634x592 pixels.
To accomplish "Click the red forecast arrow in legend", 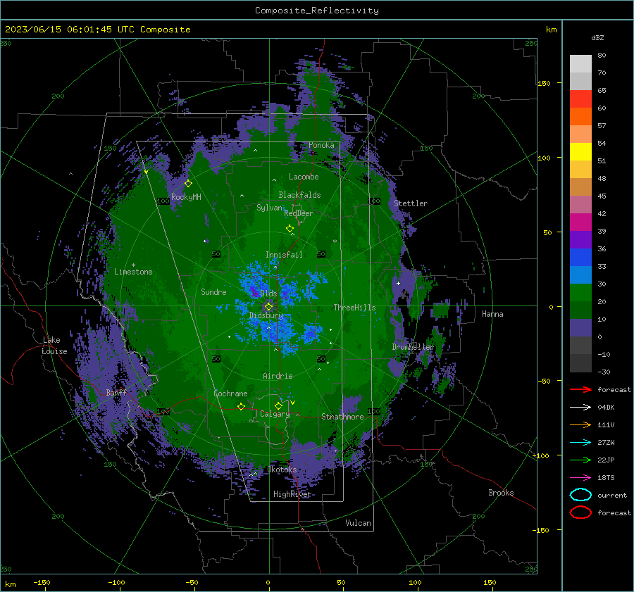I will coord(580,389).
